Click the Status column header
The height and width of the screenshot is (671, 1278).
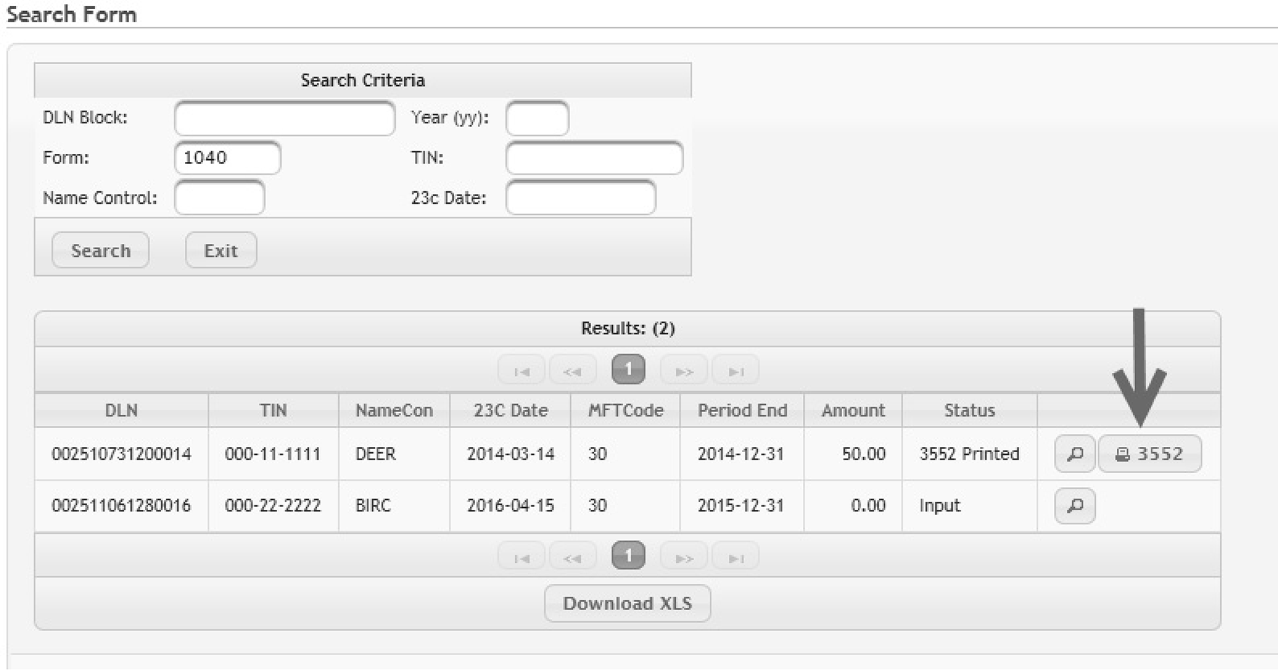969,410
